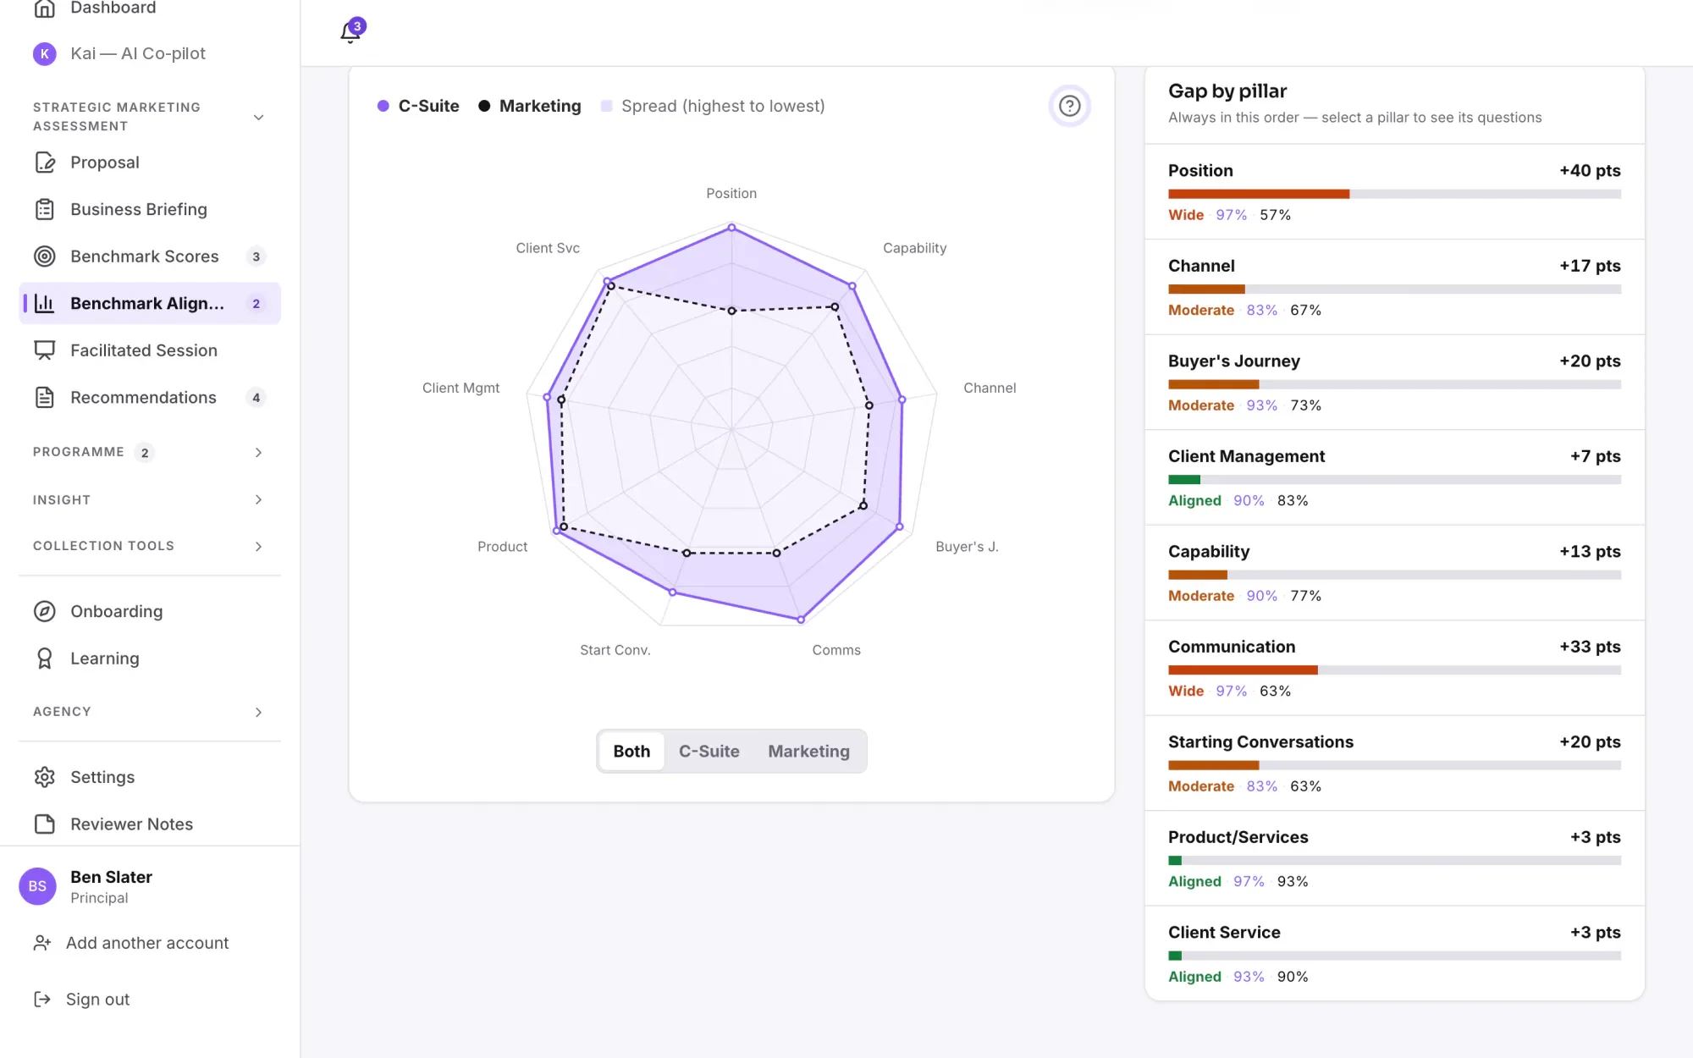Click Starting Conversations +20 pts value

coord(1590,742)
